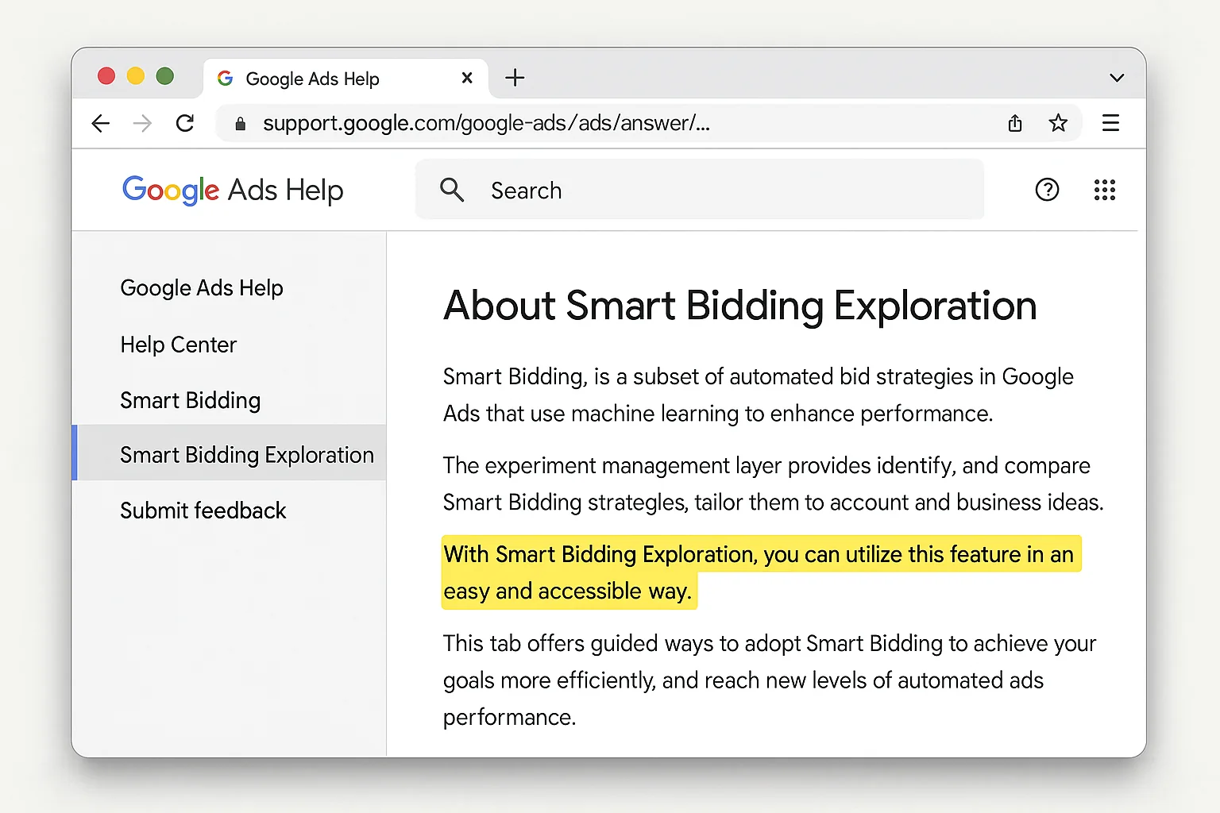Viewport: 1220px width, 813px height.
Task: Select Smart Bidding Exploration in sidebar
Action: [x=246, y=453]
